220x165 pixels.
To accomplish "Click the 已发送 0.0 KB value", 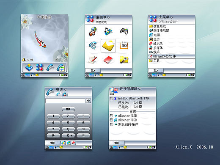I will [x=138, y=102].
